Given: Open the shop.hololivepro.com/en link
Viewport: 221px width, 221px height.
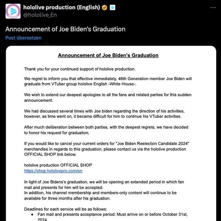Looking at the screenshot, I should pyautogui.click(x=53, y=171).
